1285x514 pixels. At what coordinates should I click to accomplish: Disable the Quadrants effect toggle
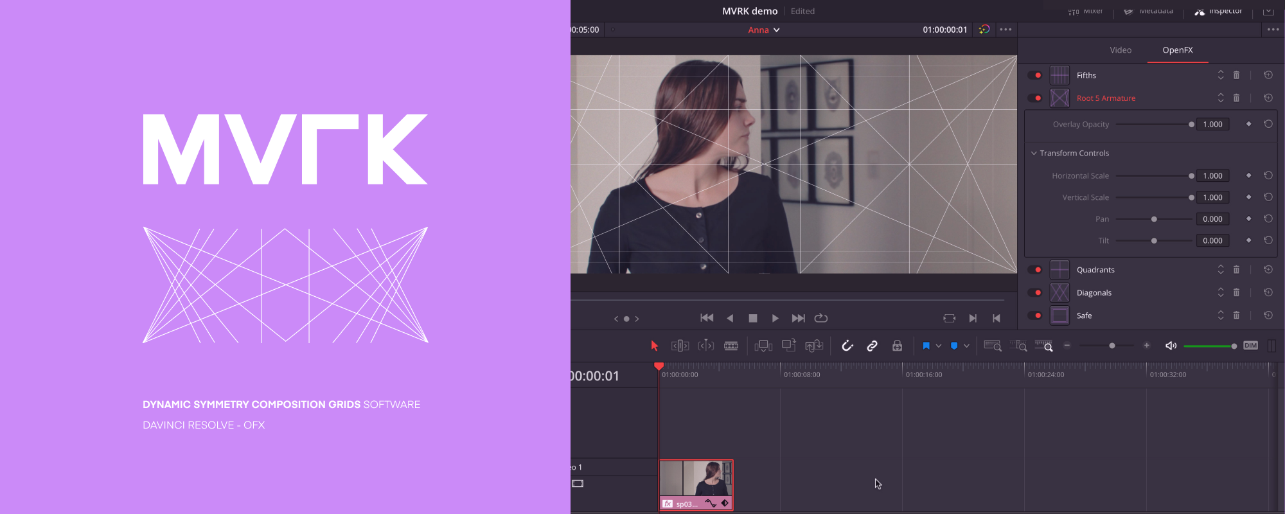tap(1034, 269)
